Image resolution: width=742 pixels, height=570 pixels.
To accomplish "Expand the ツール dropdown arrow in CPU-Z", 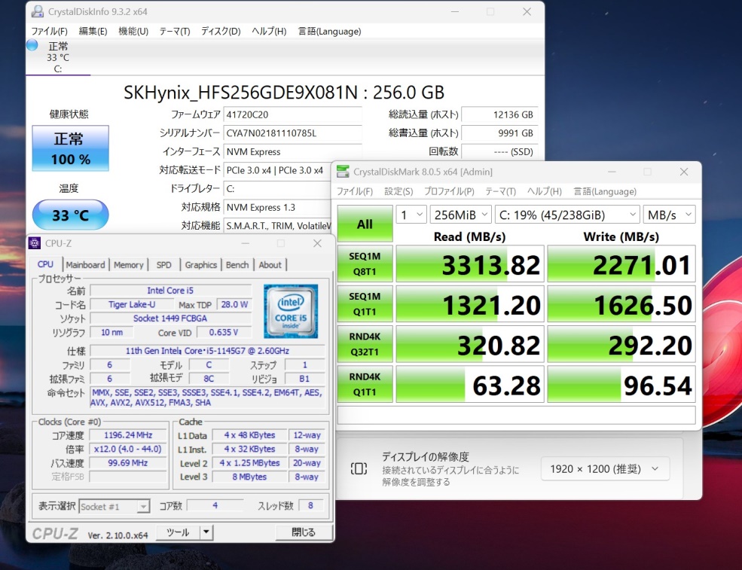I will click(206, 532).
